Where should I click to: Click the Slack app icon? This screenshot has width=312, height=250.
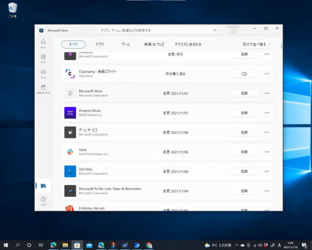[70, 152]
